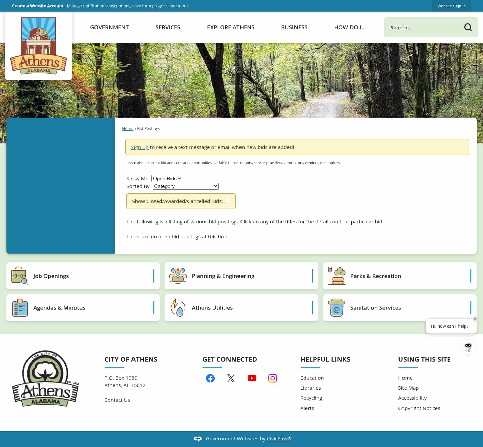Click the Sign up link for bid notifications
This screenshot has height=447, width=483.
pos(140,147)
